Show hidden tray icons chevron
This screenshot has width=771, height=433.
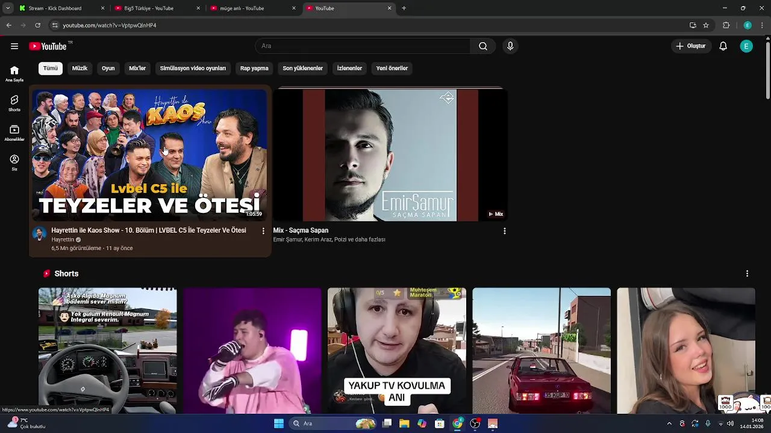click(669, 423)
